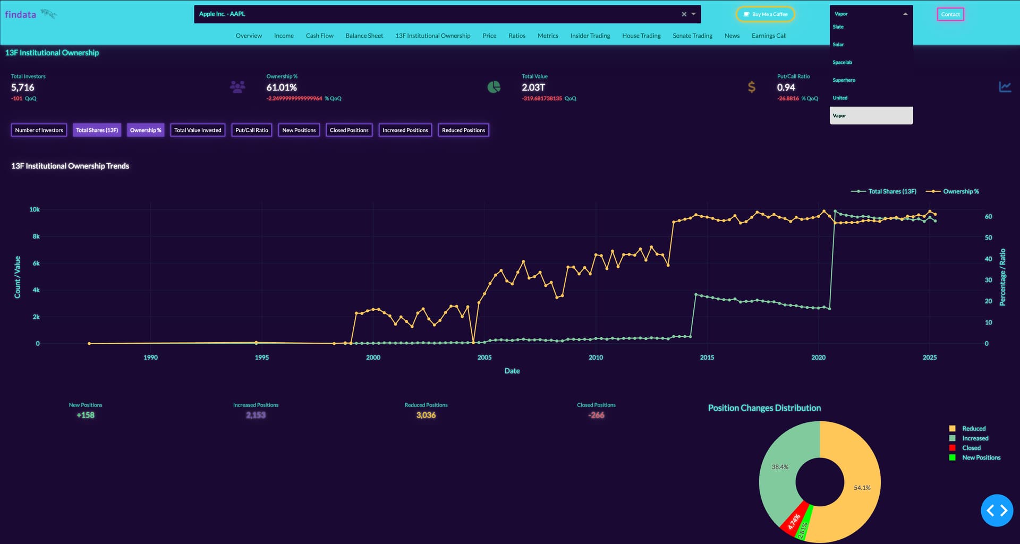Open the Metrics tab
1020x544 pixels.
[548, 36]
